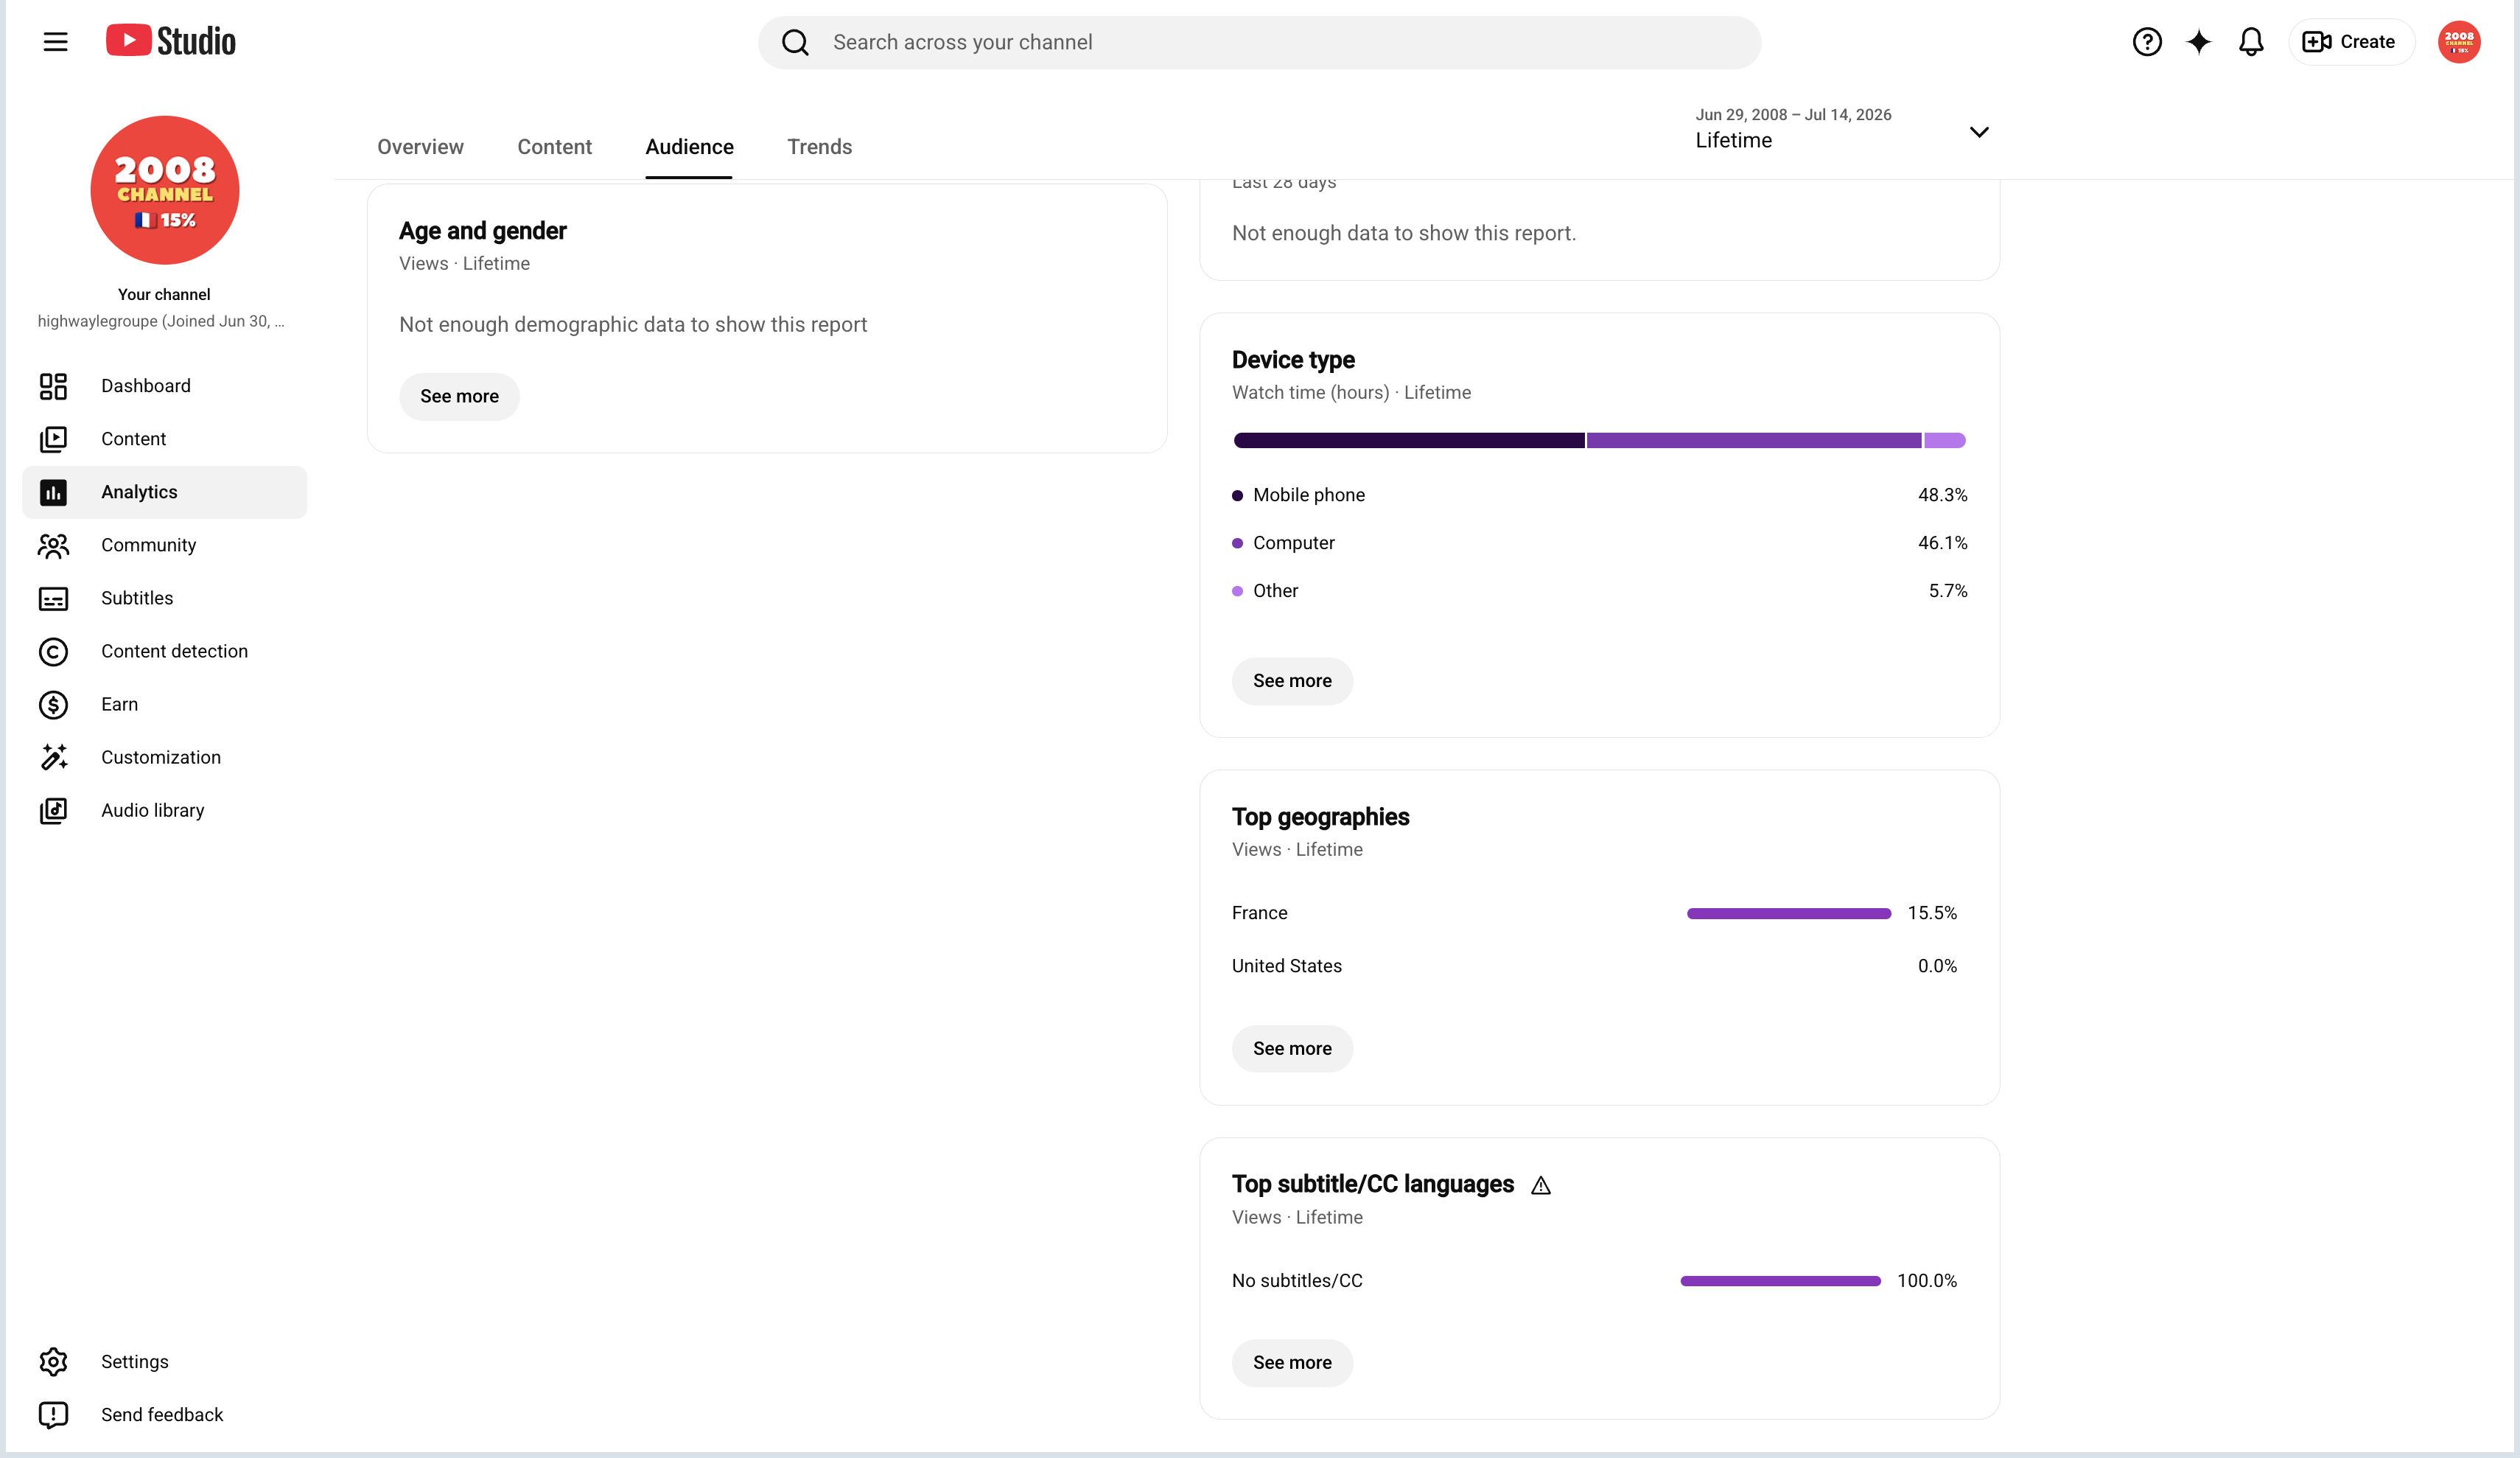Click See more under Device type
This screenshot has width=2520, height=1458.
[x=1292, y=682]
